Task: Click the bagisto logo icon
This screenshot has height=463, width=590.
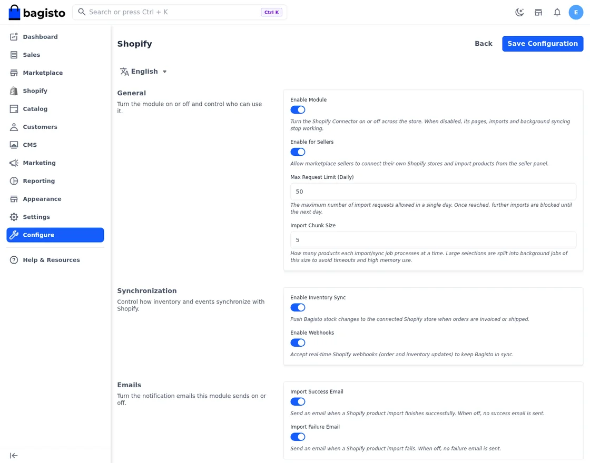Action: pos(14,13)
